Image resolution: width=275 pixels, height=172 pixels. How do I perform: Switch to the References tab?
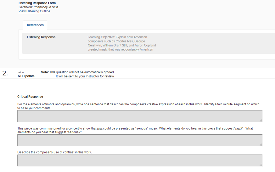coord(35,25)
